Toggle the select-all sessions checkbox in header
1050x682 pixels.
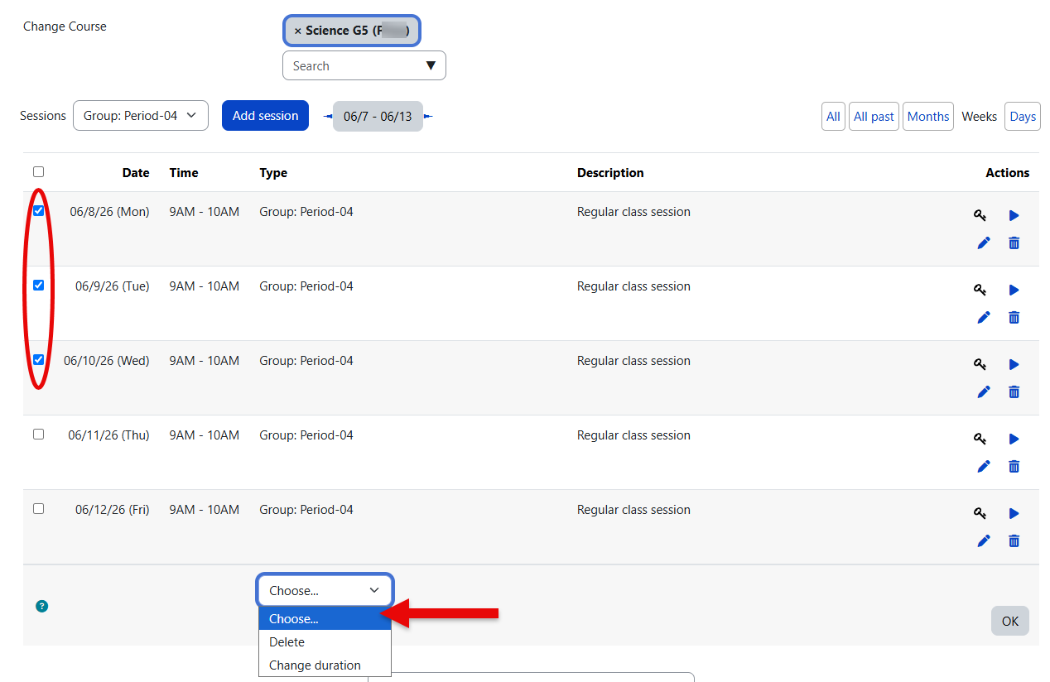38,172
